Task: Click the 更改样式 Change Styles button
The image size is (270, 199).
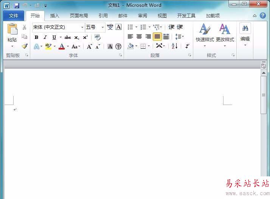Action: point(225,35)
